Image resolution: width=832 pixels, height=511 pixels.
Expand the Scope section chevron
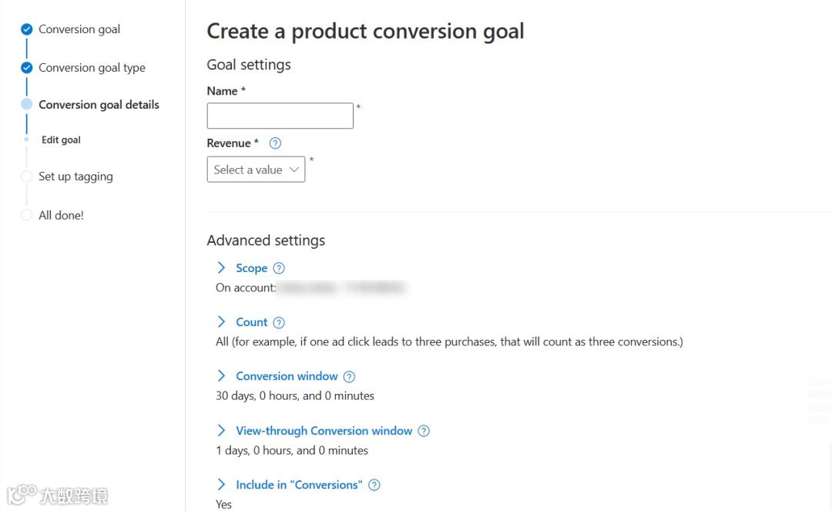tap(221, 268)
